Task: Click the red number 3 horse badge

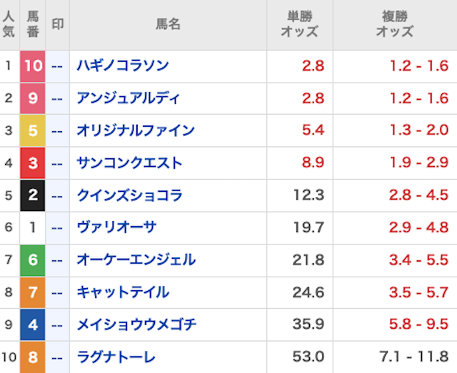Action: point(33,163)
